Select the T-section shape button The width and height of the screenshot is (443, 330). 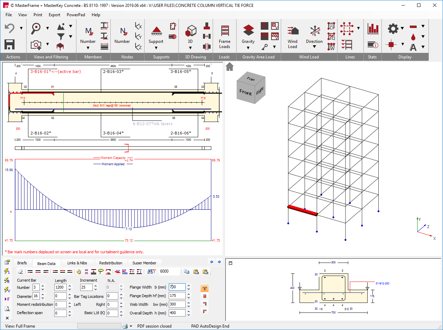tap(204, 288)
